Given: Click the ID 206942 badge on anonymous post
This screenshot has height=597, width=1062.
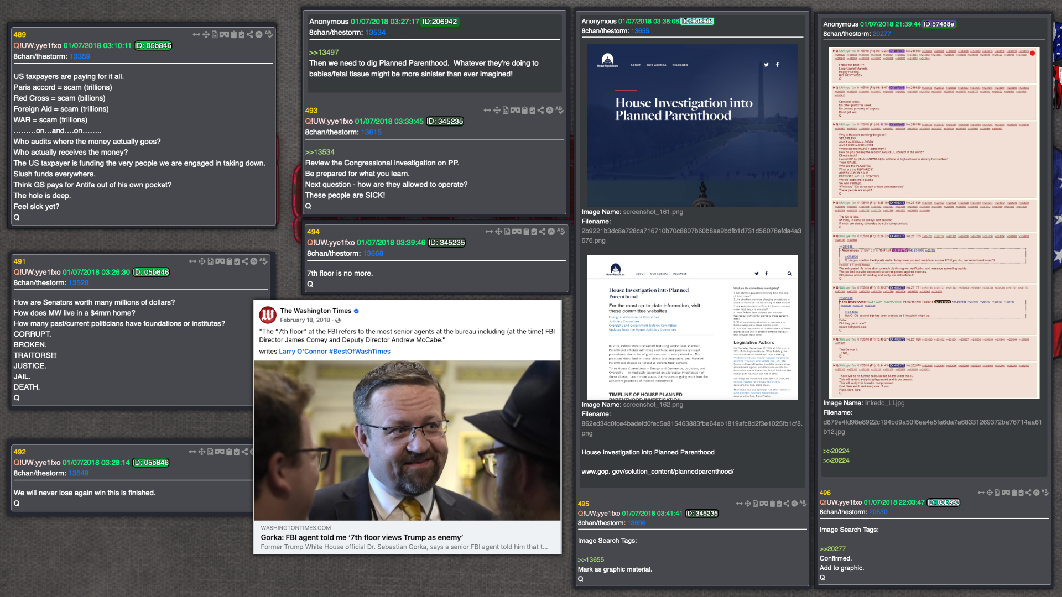Looking at the screenshot, I should click(x=440, y=22).
